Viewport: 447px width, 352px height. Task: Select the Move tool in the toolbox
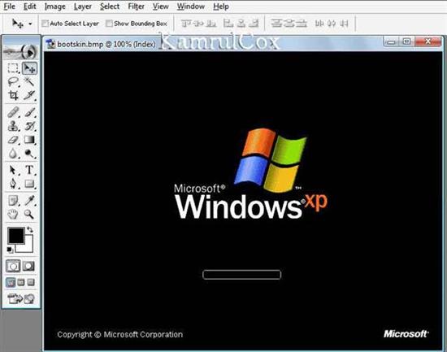point(29,68)
